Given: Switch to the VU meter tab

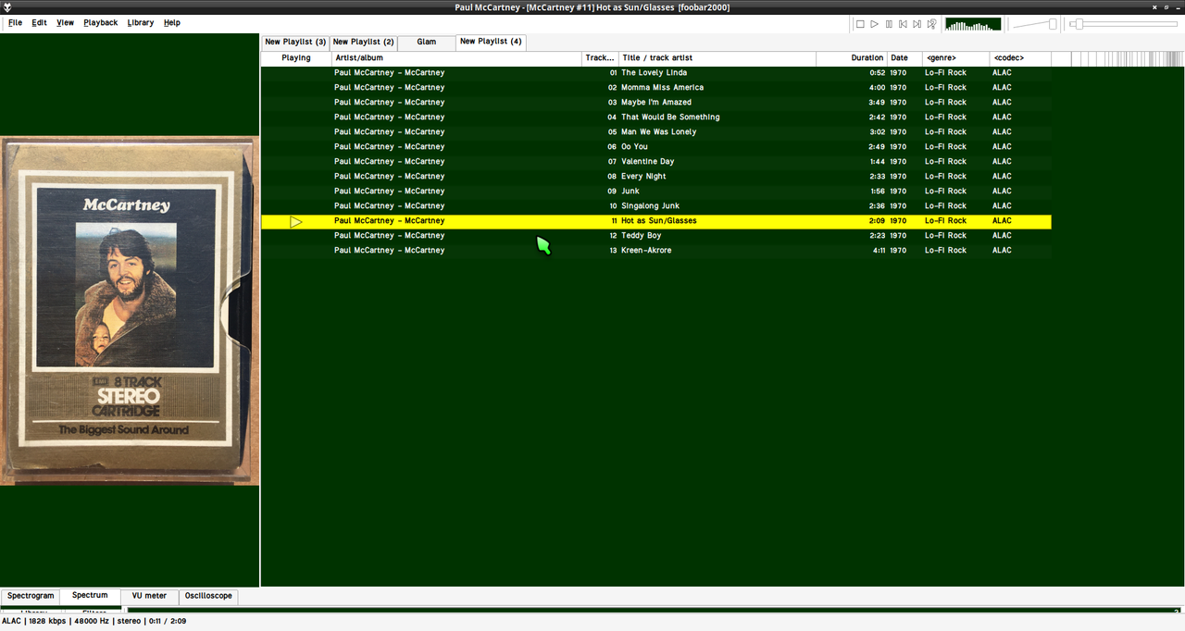Looking at the screenshot, I should pyautogui.click(x=149, y=596).
